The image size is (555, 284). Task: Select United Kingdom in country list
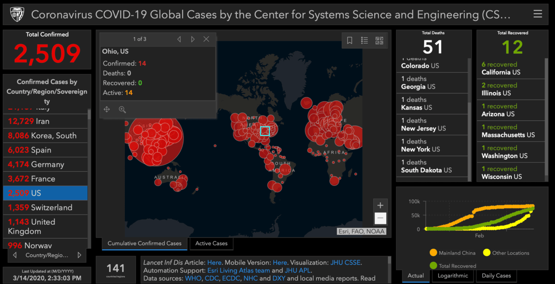(45, 227)
